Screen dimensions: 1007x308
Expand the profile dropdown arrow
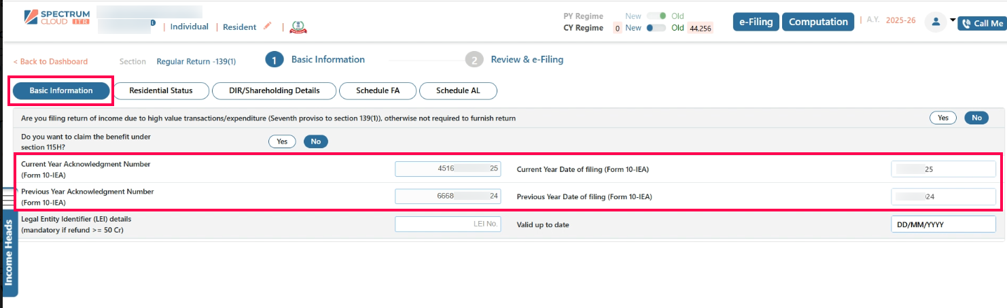(x=953, y=20)
